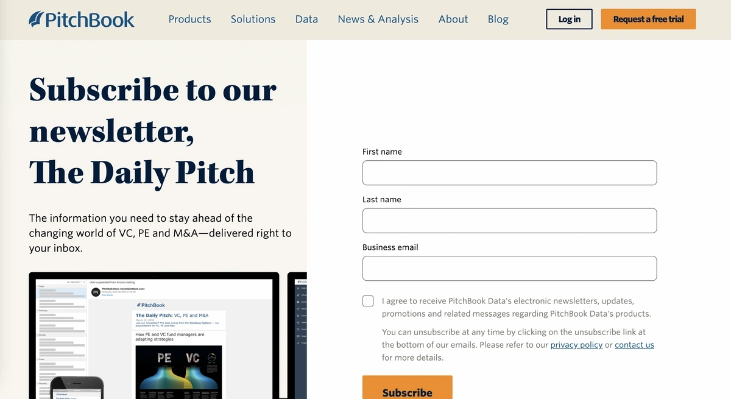731x399 pixels.
Task: Open the privacy policy link
Action: coord(576,344)
